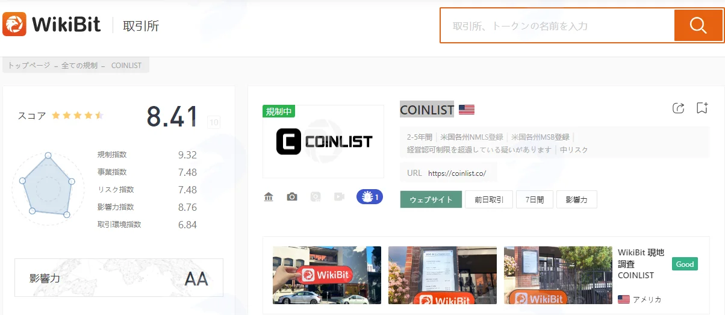Click the 事業指数 row

coord(147,172)
